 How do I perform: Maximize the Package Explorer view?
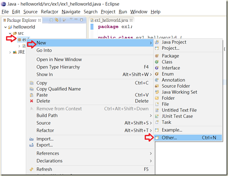pos(81,20)
